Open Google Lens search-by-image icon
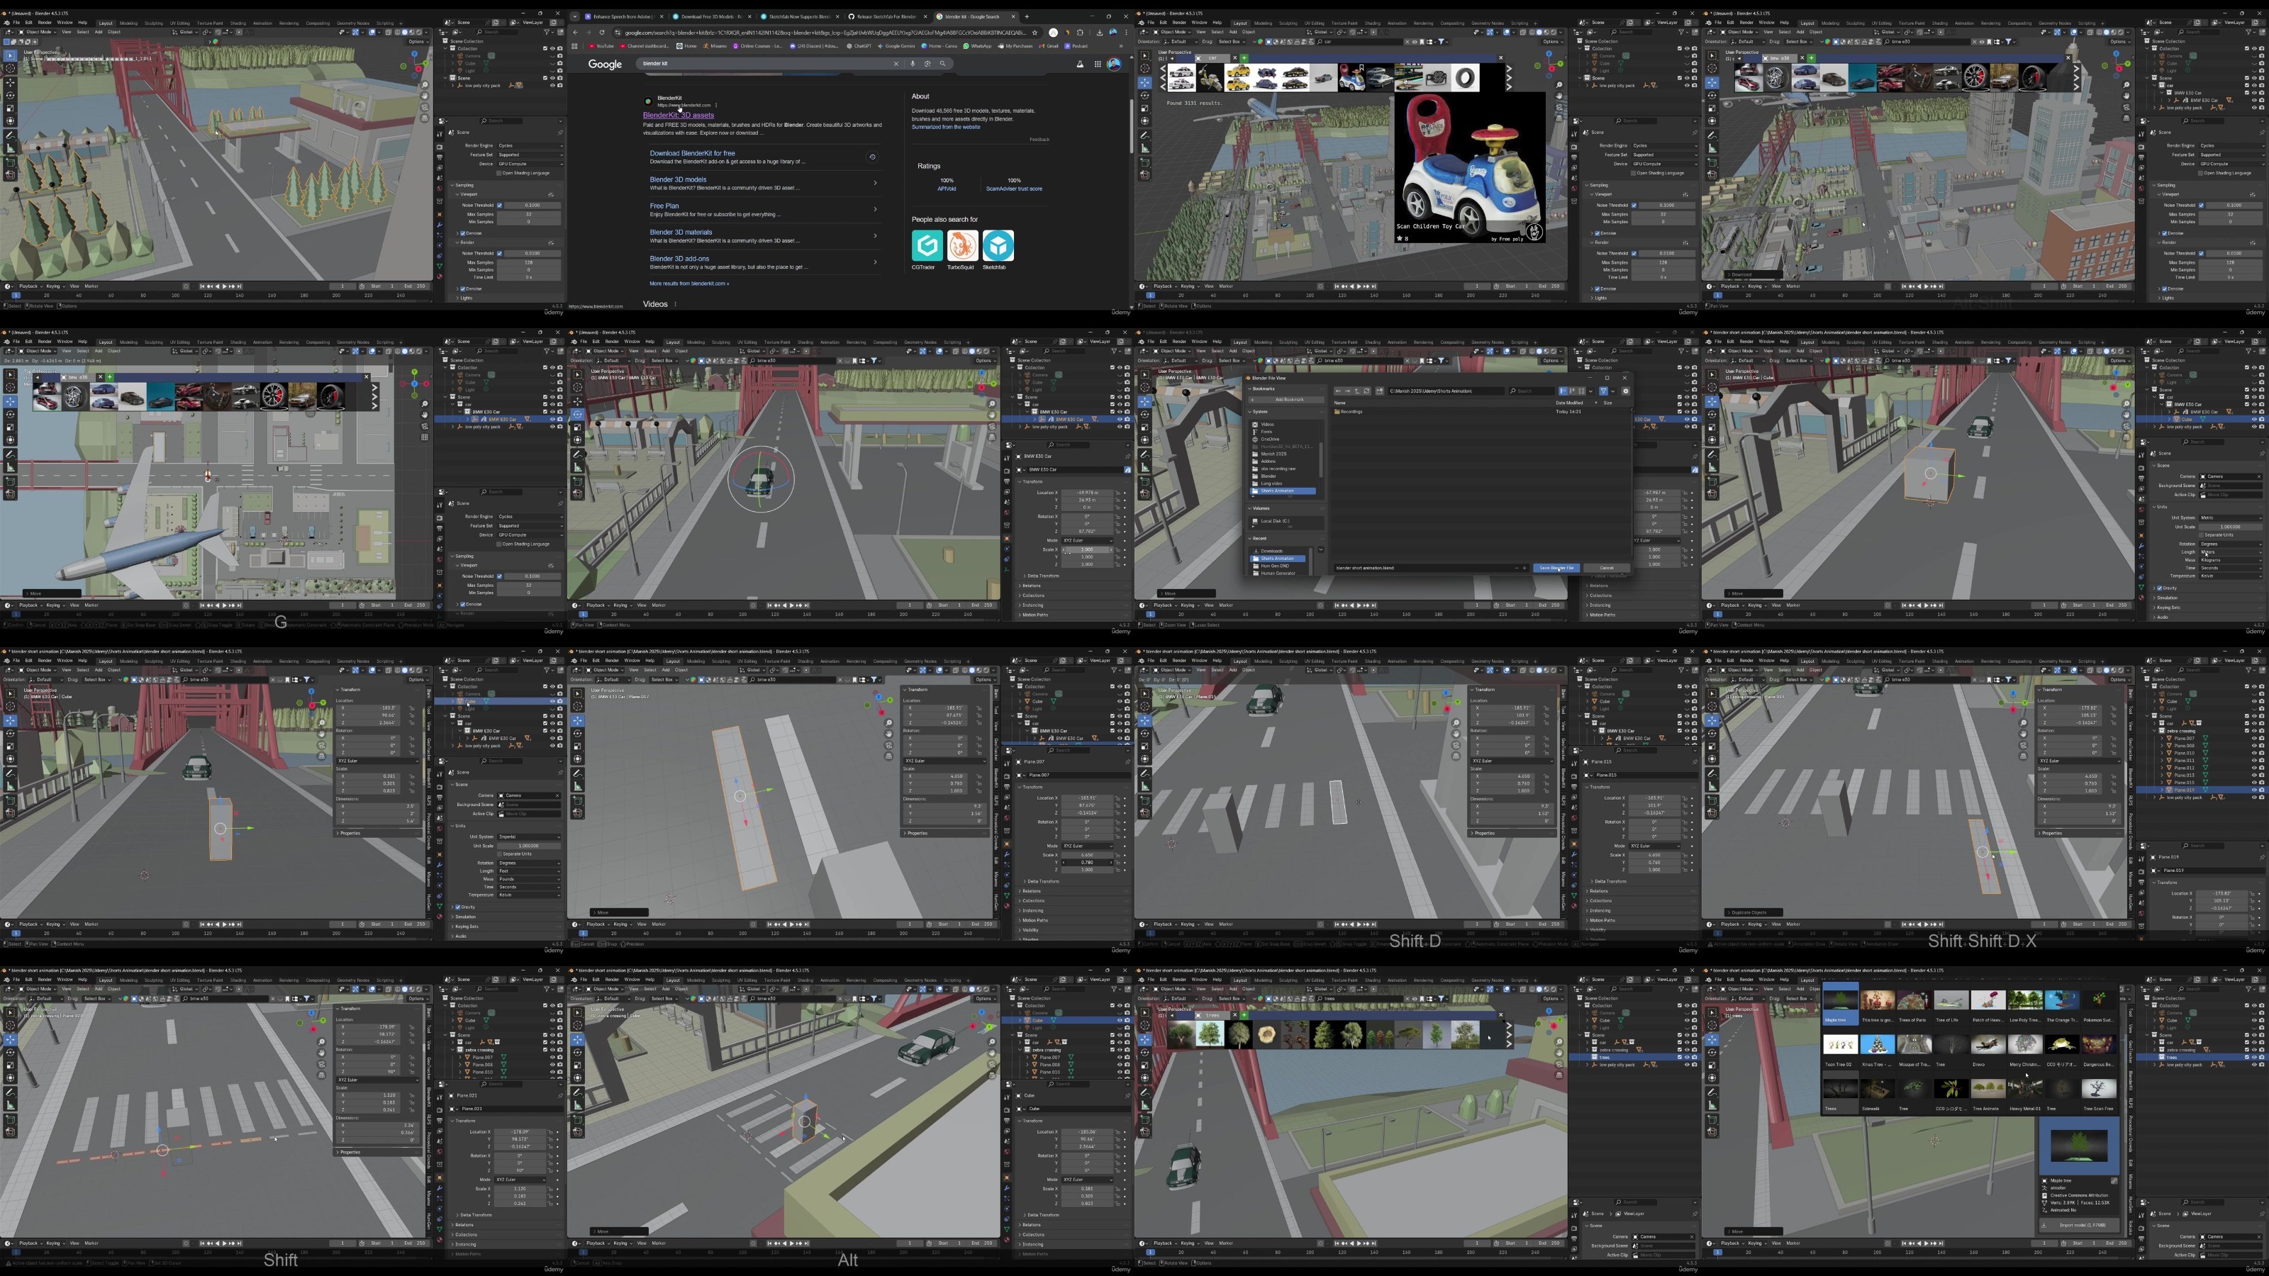The image size is (2269, 1276). pos(927,63)
